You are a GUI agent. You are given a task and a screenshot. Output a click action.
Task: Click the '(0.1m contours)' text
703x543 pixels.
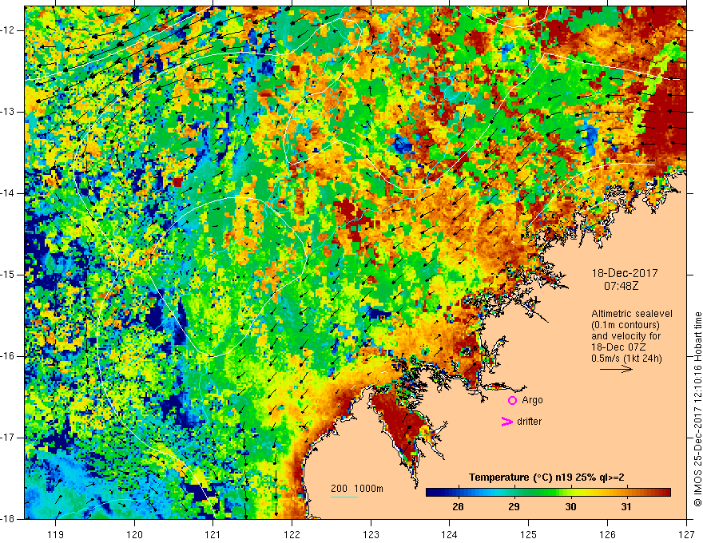[626, 325]
